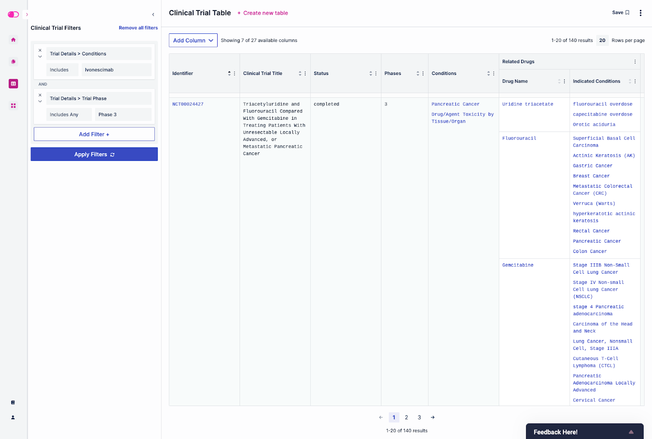
Task: Go to page 2 of results
Action: (406, 417)
